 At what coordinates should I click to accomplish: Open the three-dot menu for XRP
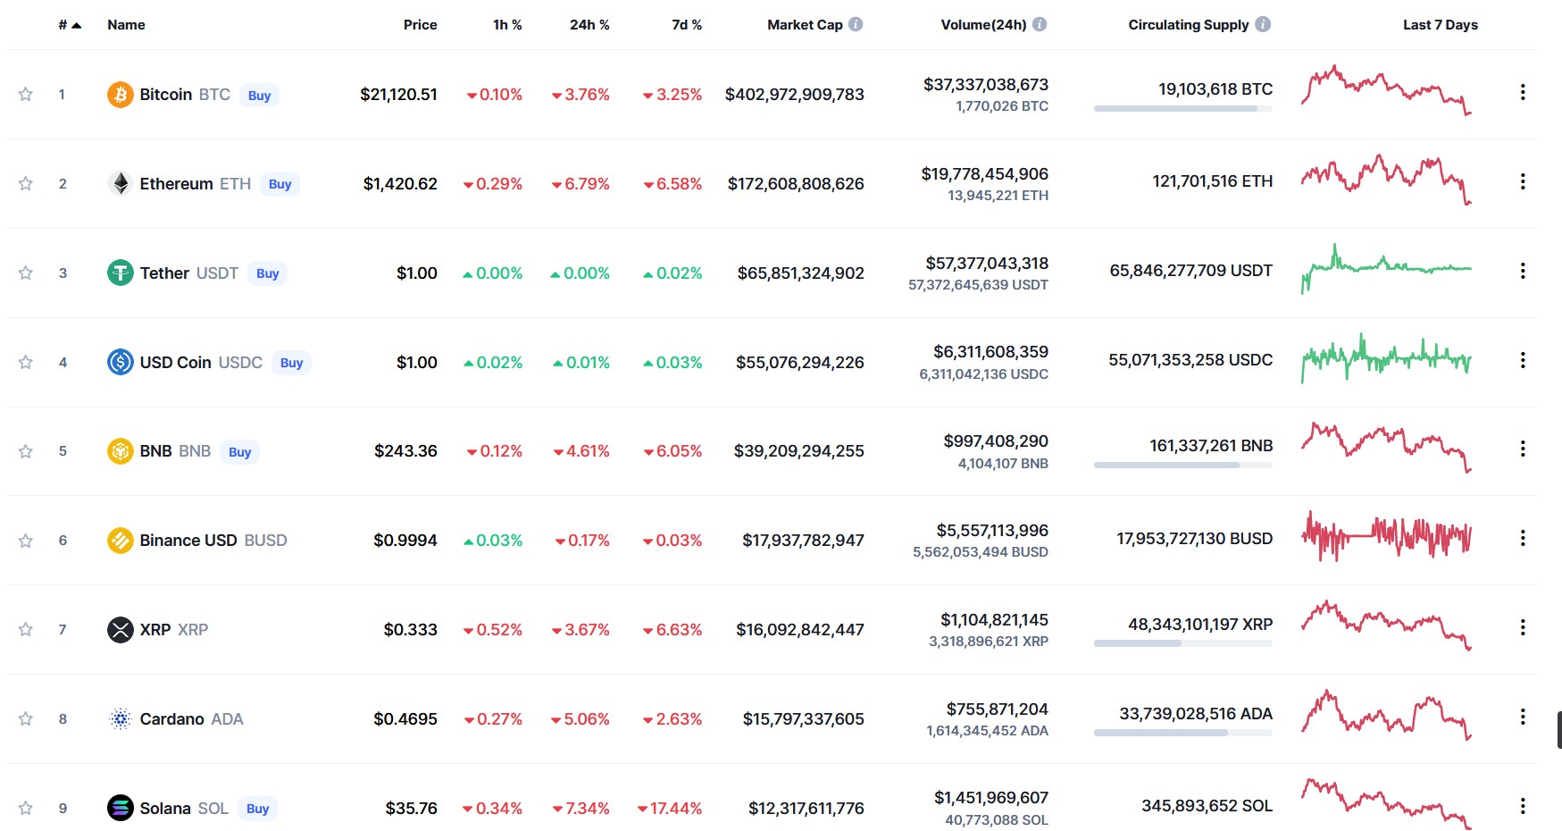[1523, 627]
